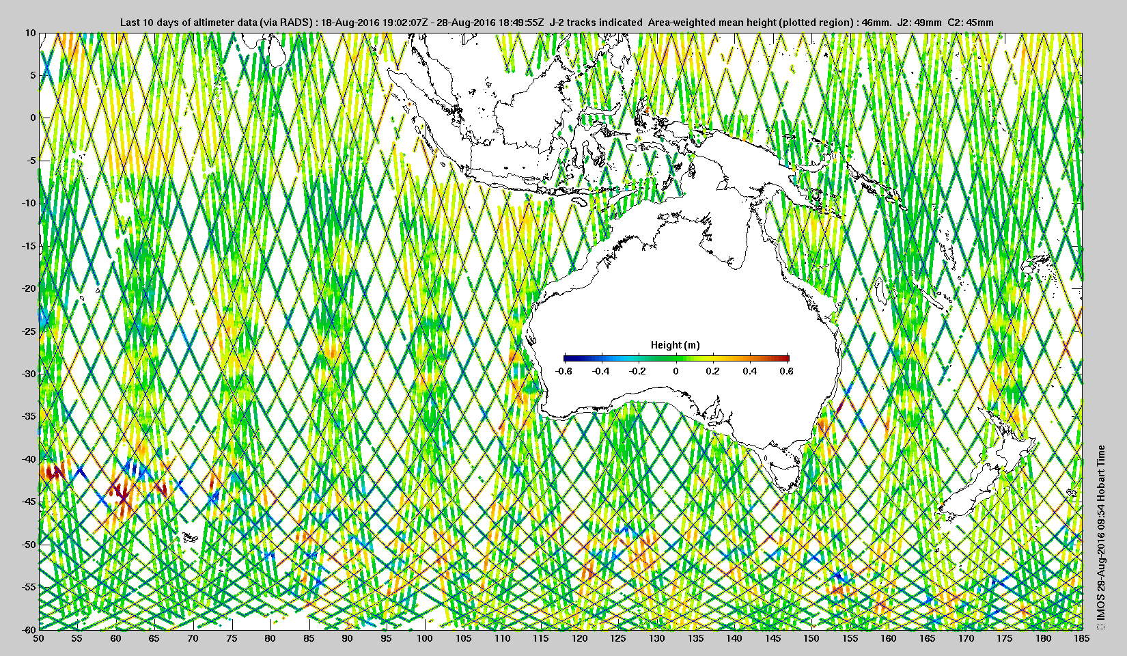Click longitude tick label 115 on bottom axis
This screenshot has width=1127, height=656.
pos(541,638)
